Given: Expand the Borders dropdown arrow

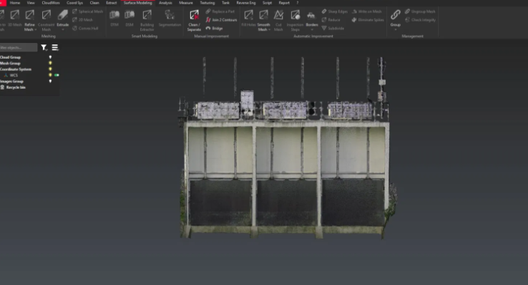Looking at the screenshot, I should (x=312, y=29).
